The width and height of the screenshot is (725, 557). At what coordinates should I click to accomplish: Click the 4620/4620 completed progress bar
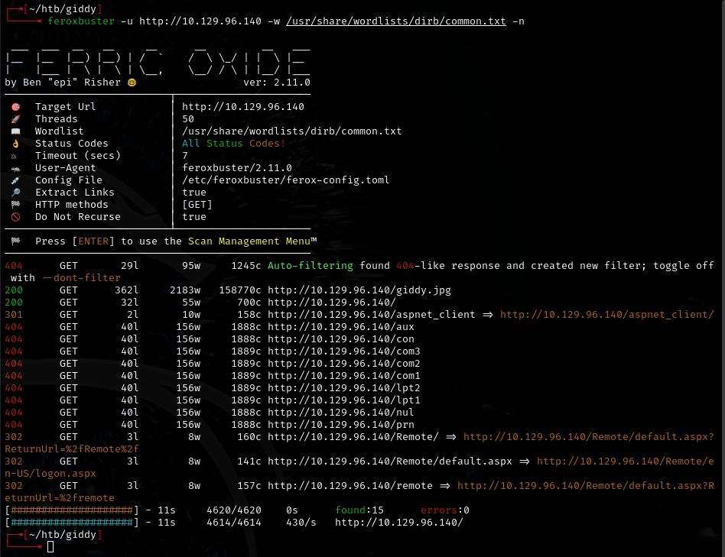pos(72,510)
